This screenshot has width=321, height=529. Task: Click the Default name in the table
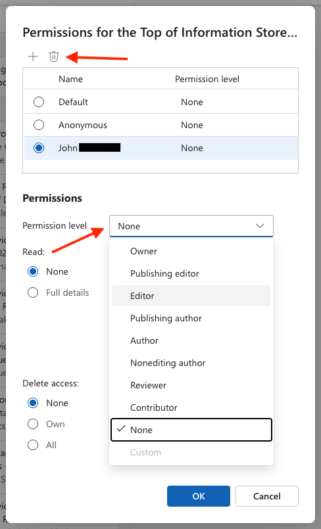click(x=73, y=102)
